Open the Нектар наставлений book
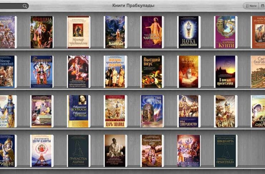 (x=9, y=72)
